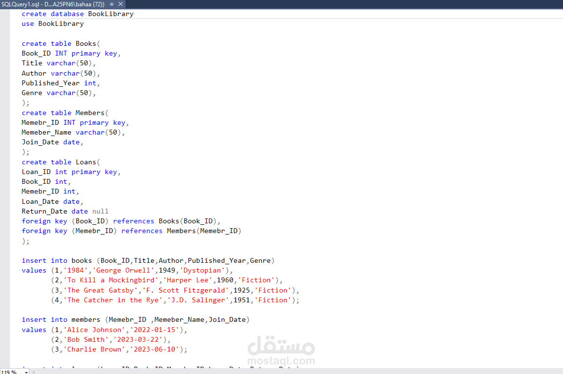Click the 'J.D. Salinger' author string
This screenshot has height=374, width=563.
tap(198, 300)
